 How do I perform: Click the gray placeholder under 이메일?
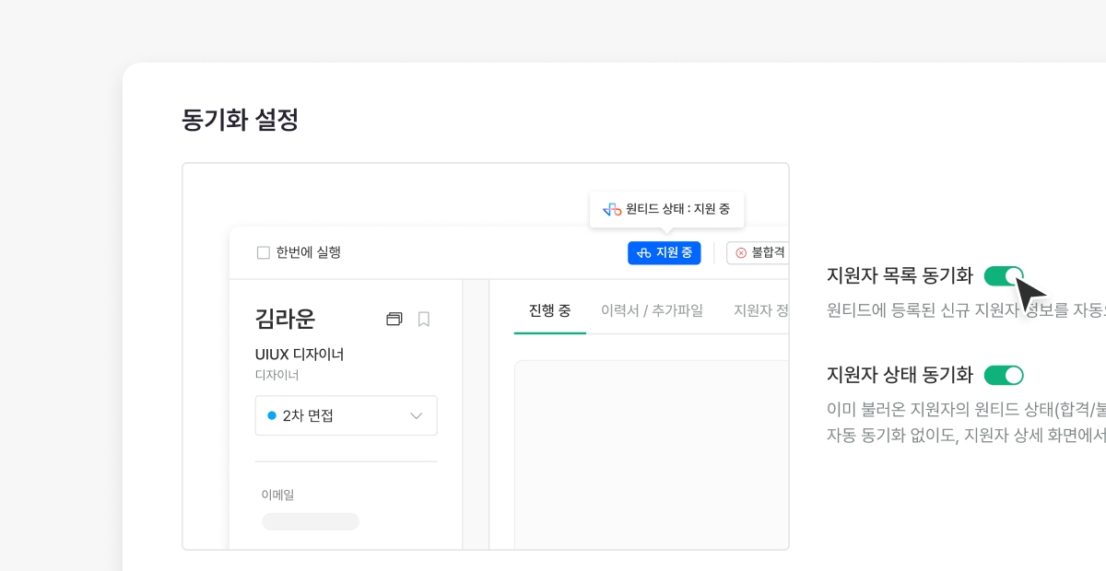tap(311, 521)
